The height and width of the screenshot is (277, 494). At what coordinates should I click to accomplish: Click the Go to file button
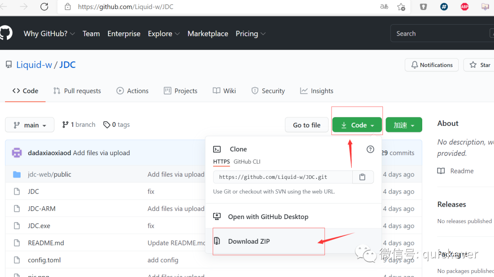[x=306, y=125]
